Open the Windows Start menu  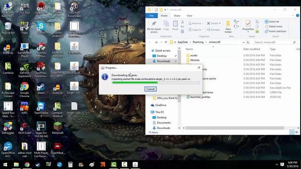tap(5, 165)
